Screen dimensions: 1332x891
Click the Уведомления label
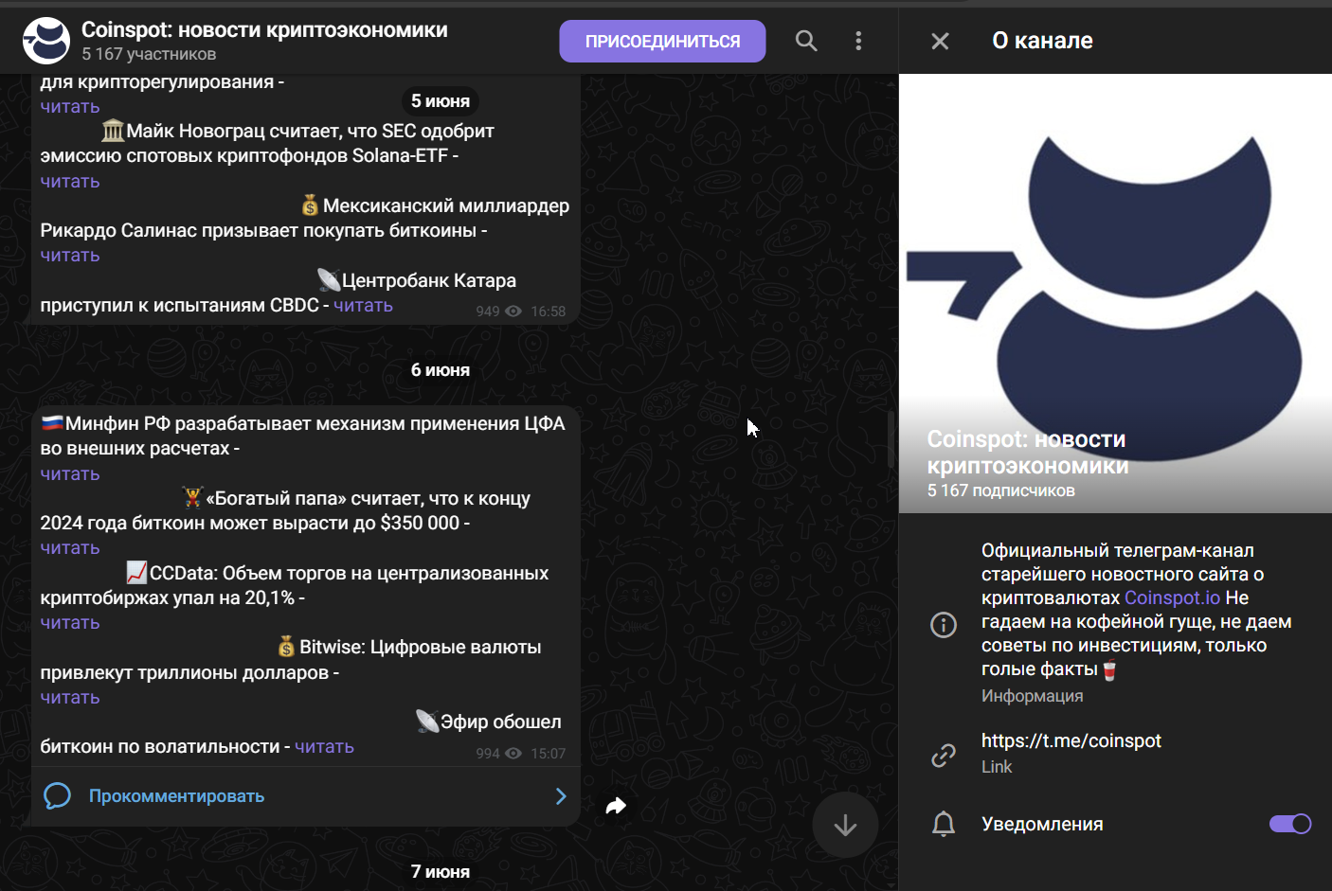coord(1042,824)
